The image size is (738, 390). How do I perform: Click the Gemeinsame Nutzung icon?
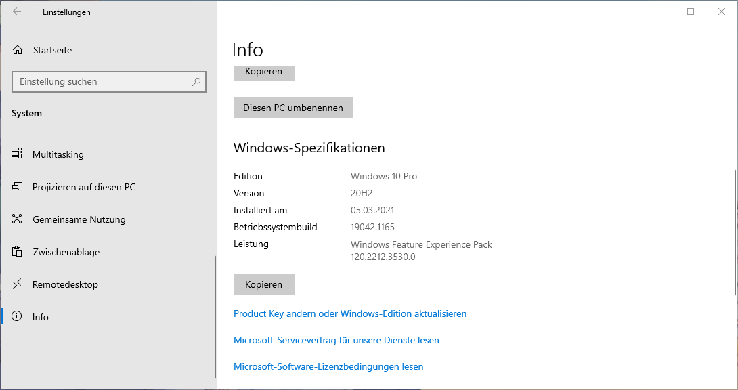click(18, 219)
